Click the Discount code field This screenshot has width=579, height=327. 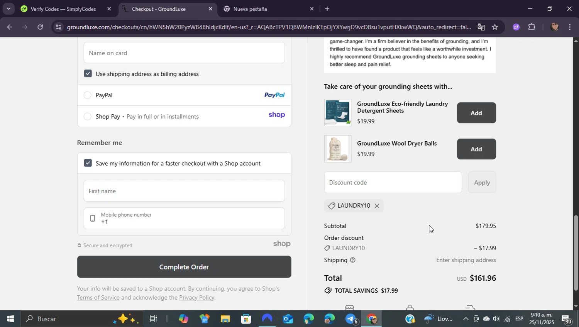coord(393,182)
